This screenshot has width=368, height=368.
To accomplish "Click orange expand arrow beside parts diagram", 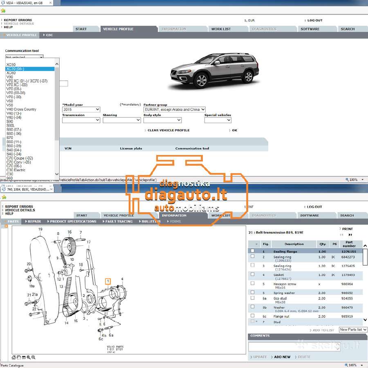I will (x=6, y=226).
